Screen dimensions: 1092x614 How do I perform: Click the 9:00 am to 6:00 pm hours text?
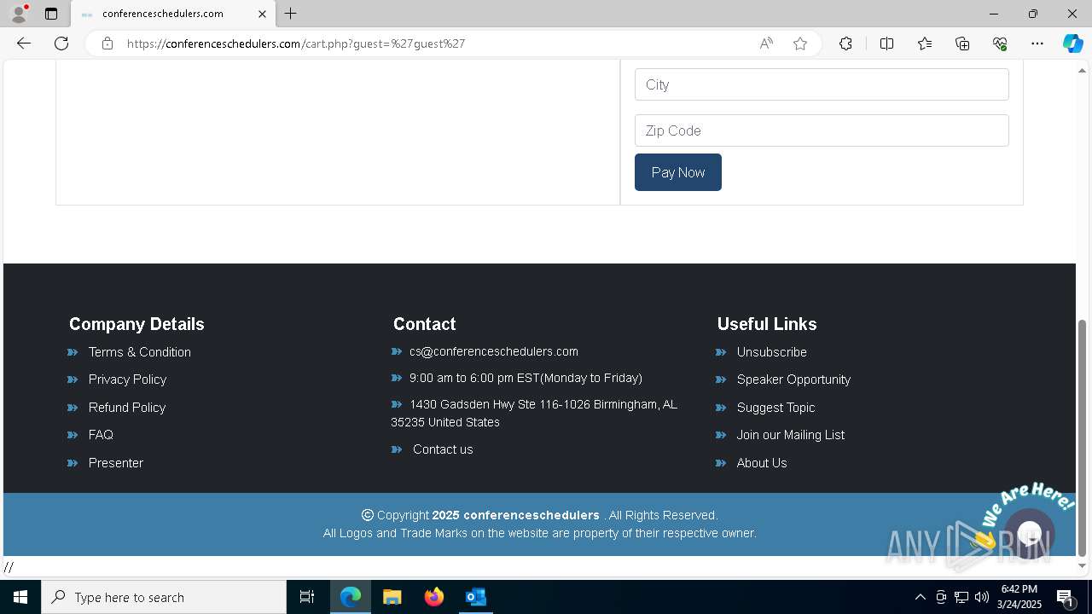tap(526, 378)
